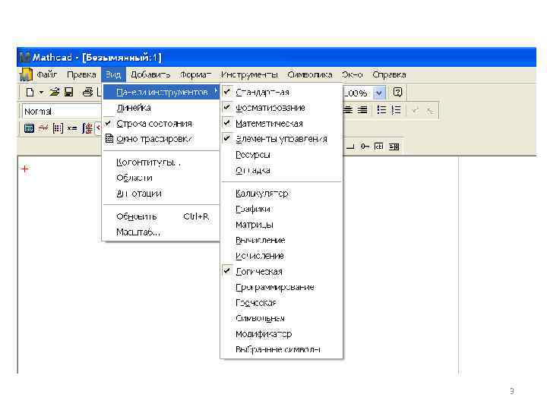Enable the Отладка toolbar

[281, 171]
